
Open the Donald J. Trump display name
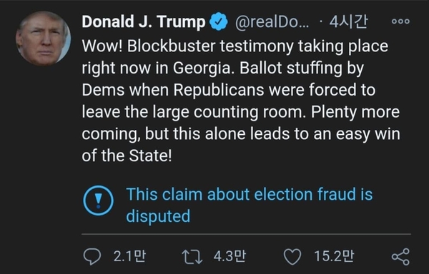[144, 22]
